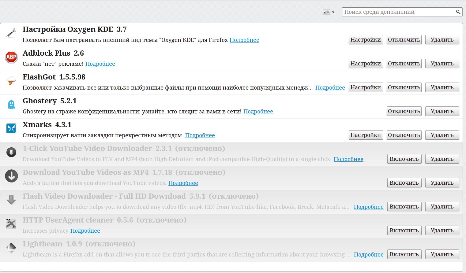Select the Flash Video Downloader 5.9.1 title
This screenshot has height=273, width=466.
pos(141,196)
